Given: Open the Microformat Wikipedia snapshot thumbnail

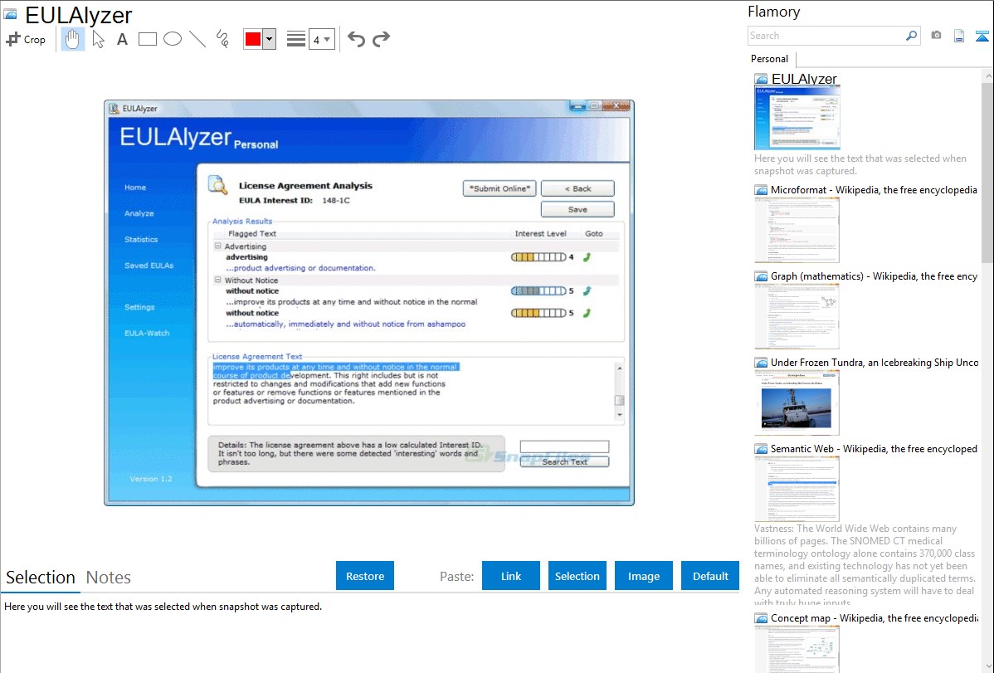Looking at the screenshot, I should click(797, 230).
